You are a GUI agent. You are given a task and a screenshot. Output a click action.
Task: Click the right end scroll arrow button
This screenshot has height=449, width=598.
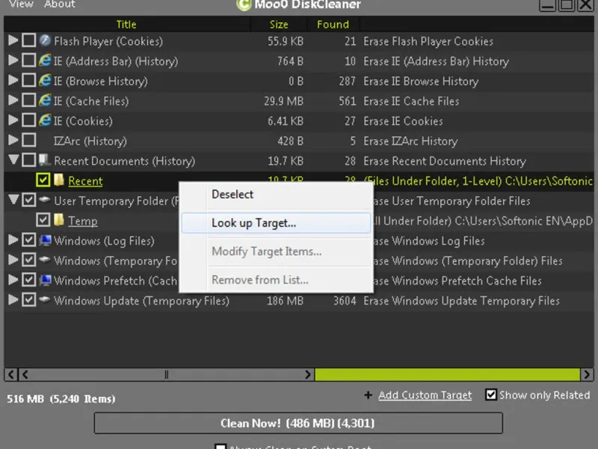(587, 375)
